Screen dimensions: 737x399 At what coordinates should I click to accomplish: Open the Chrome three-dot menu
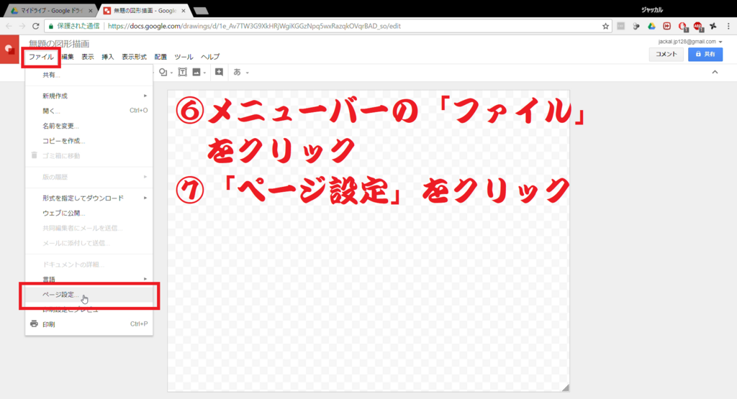click(x=728, y=27)
